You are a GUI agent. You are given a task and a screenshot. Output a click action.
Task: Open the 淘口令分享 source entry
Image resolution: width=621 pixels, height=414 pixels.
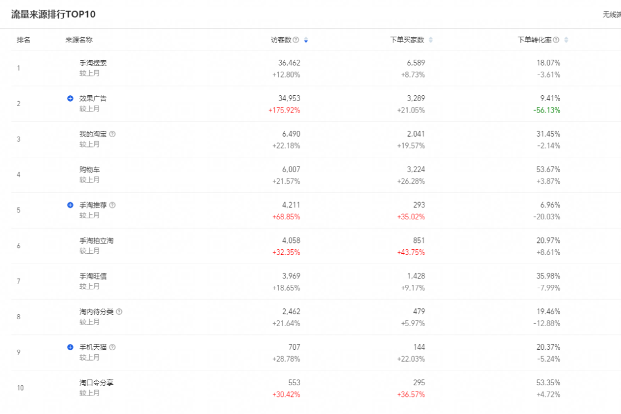click(x=97, y=382)
